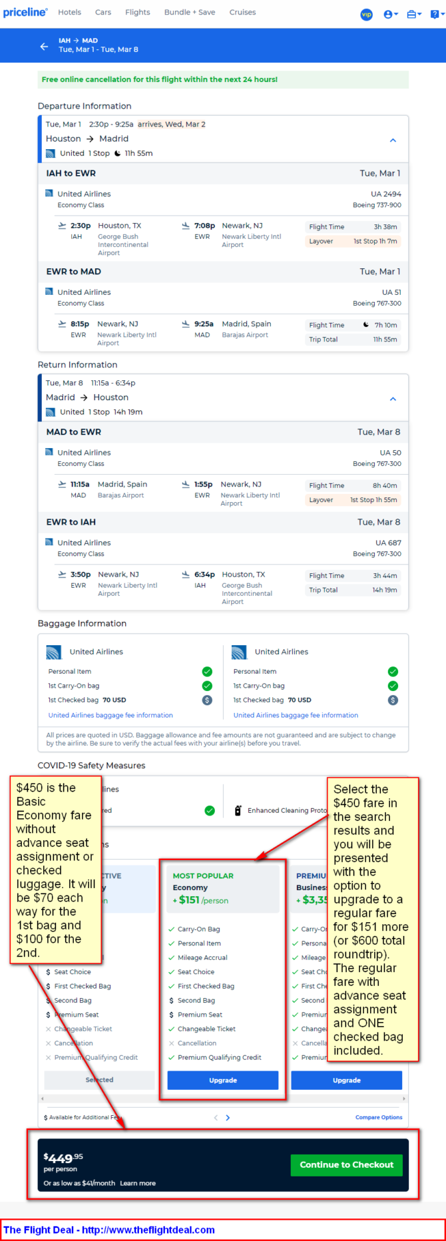Go back using the header left arrow
Viewport: 446px width, 1241px height.
point(44,46)
